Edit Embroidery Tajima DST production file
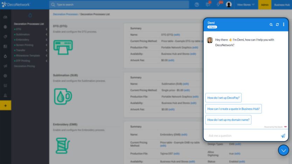This screenshot has width=292, height=164. point(176,154)
